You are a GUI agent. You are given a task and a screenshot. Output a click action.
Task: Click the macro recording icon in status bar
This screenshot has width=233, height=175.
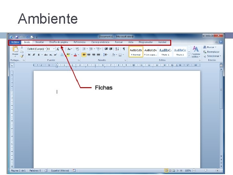tap(74, 170)
